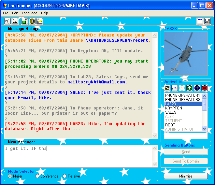Viewport: 215px width, 185px height.
Task: Click the green padlock icon
Action: (x=25, y=21)
